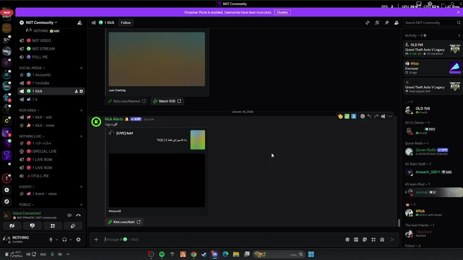463x260 pixels.
Task: Open the soundboard in voice panel
Action: tap(73, 226)
